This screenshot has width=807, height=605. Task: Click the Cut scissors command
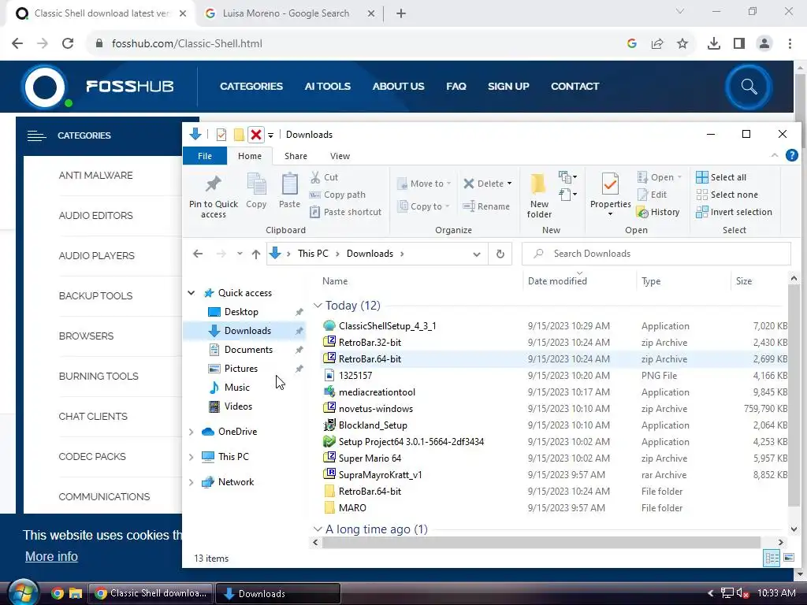324,177
